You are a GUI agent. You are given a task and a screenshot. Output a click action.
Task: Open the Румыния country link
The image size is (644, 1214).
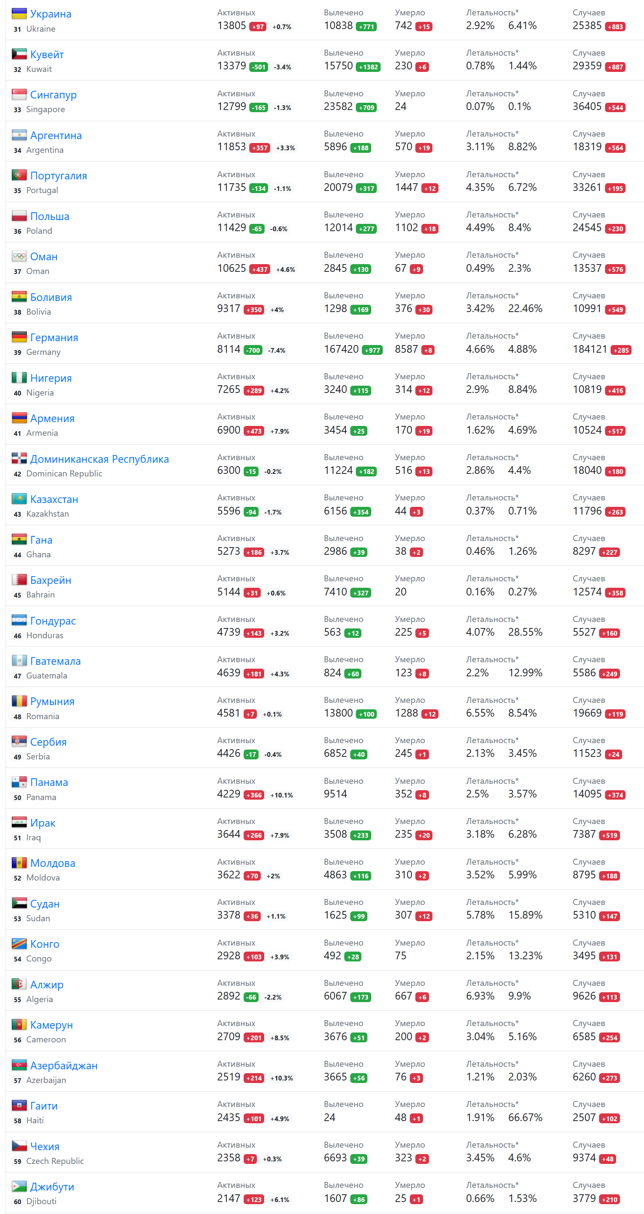click(x=52, y=701)
